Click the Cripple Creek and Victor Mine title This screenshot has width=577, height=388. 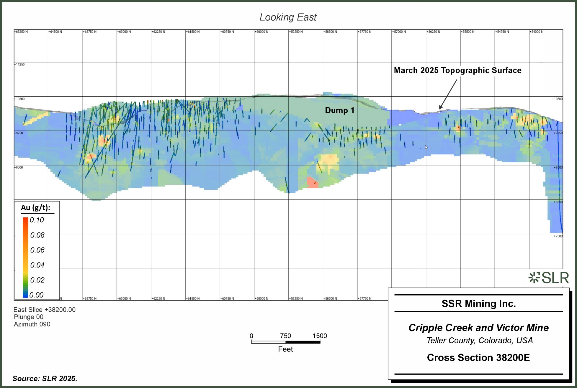pyautogui.click(x=478, y=328)
